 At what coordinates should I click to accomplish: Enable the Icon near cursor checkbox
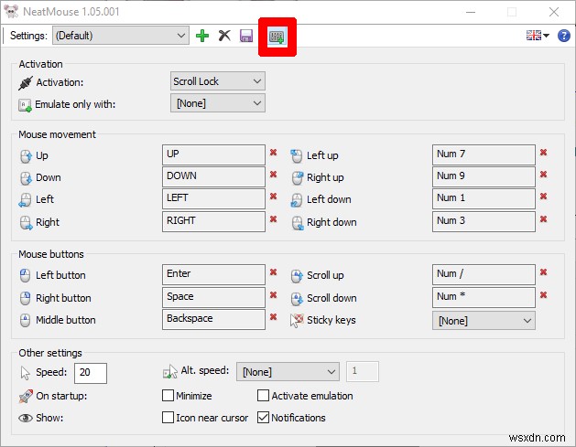pos(168,418)
